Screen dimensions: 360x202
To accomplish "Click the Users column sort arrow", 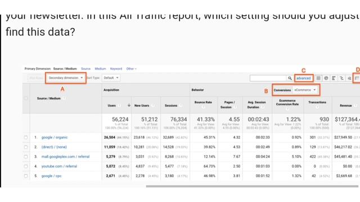I will click(x=129, y=105).
